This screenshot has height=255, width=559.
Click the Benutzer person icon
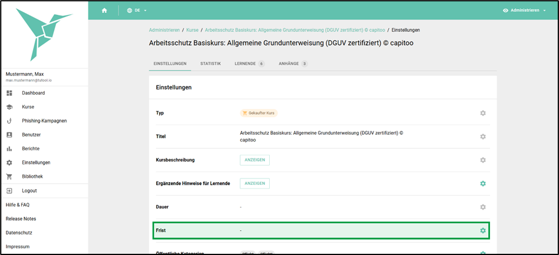(9, 135)
